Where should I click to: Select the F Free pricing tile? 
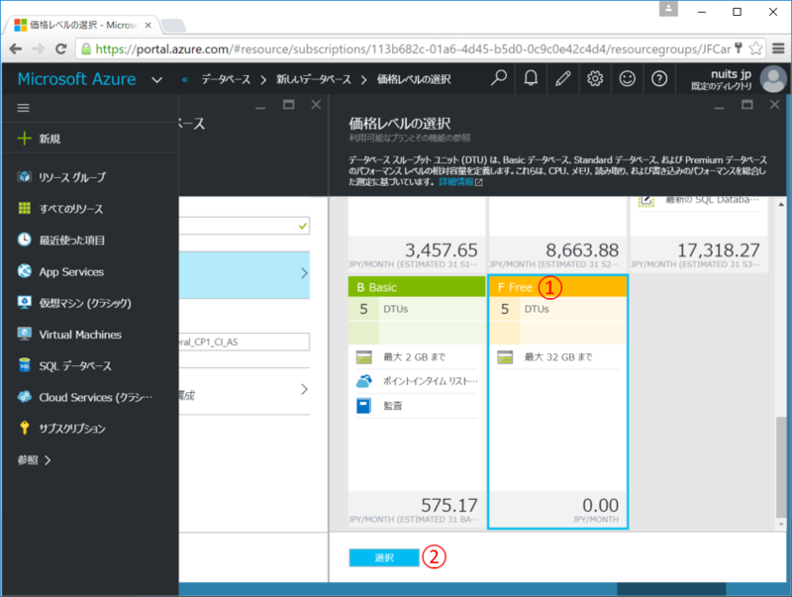pos(557,402)
